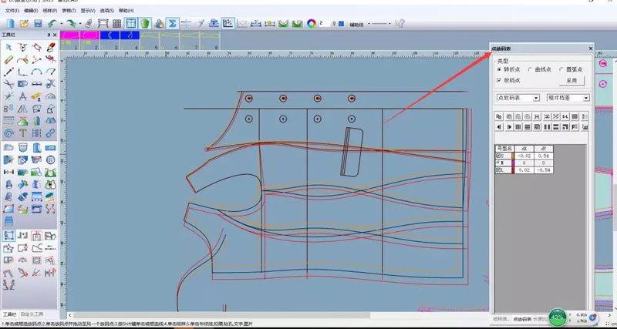This screenshot has width=617, height=329.
Task: Click the Open file folder icon
Action: (23, 24)
